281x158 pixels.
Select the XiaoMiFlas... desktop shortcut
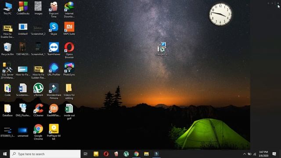tap(54, 110)
